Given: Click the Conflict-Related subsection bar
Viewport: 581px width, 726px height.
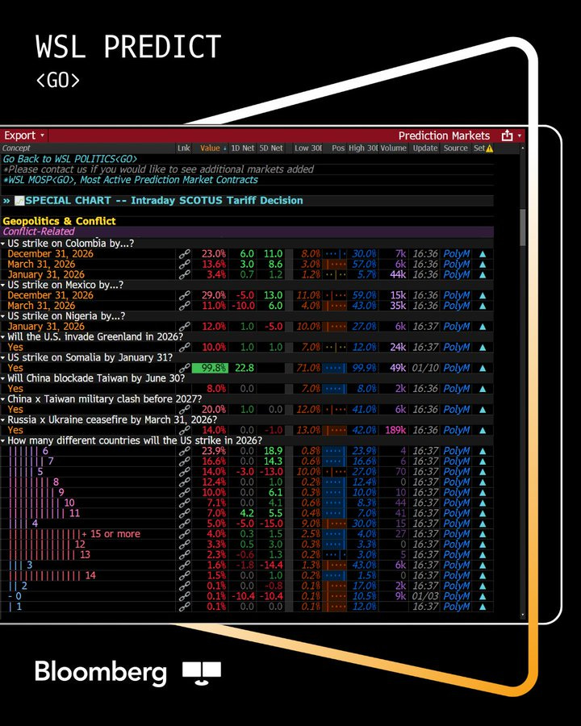Looking at the screenshot, I should click(x=248, y=232).
